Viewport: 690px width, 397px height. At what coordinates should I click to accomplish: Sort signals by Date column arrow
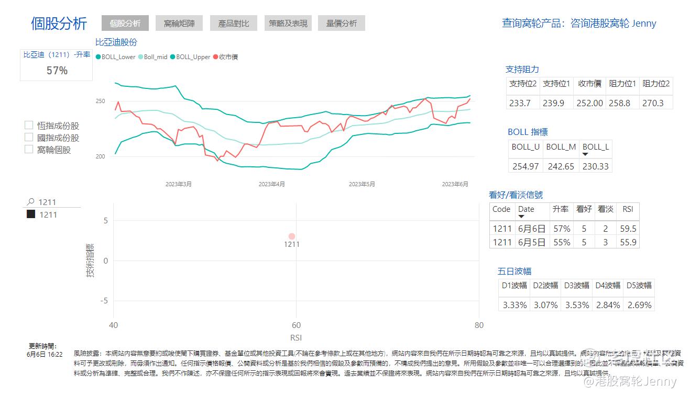(x=521, y=217)
